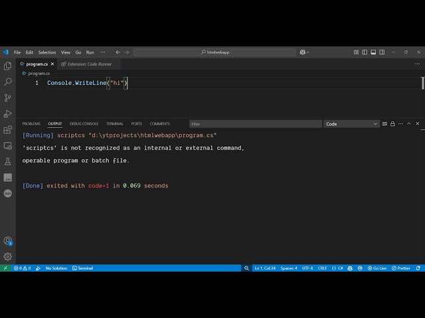
Task: Toggle the output scroll lock icon
Action: (x=392, y=124)
